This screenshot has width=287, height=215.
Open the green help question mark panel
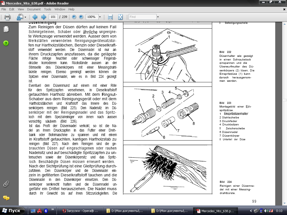click(6, 43)
